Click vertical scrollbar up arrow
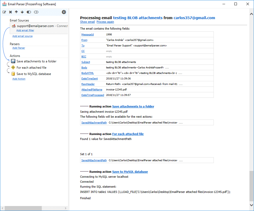 point(252,14)
